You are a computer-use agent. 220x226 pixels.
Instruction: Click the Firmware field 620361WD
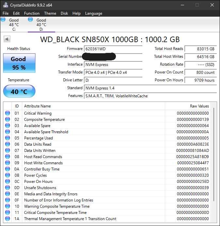(113, 49)
